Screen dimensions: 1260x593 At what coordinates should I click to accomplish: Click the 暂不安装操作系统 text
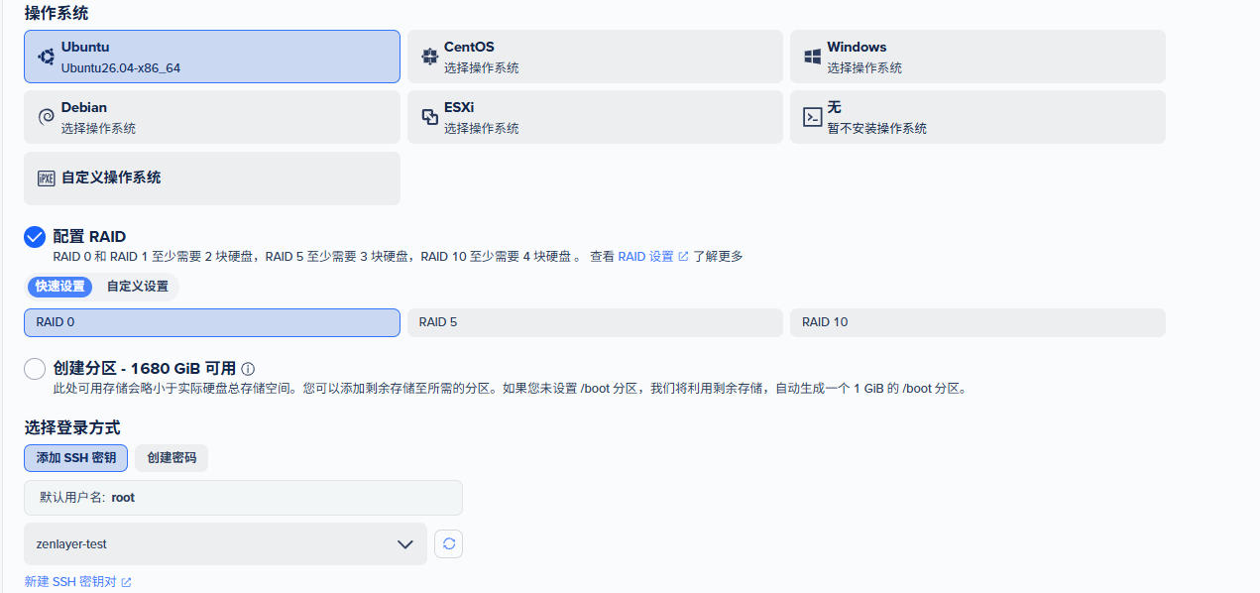[x=877, y=129]
